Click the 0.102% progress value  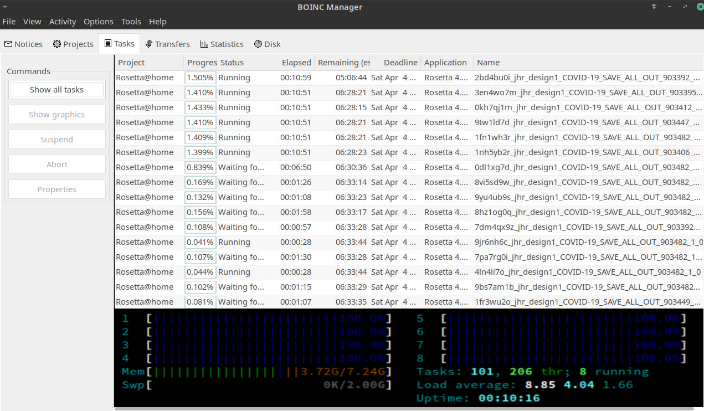pyautogui.click(x=200, y=287)
